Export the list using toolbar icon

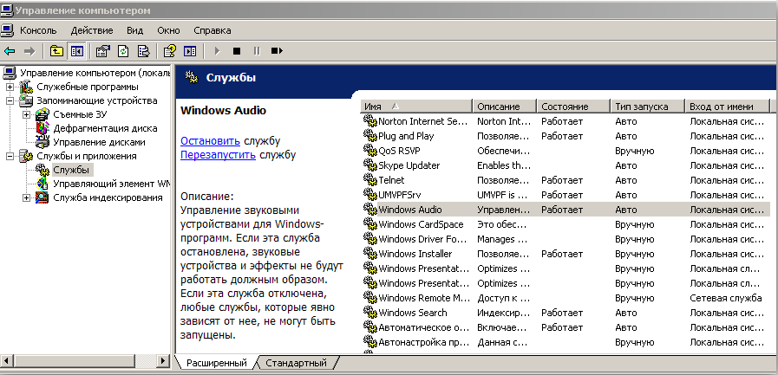pos(143,50)
